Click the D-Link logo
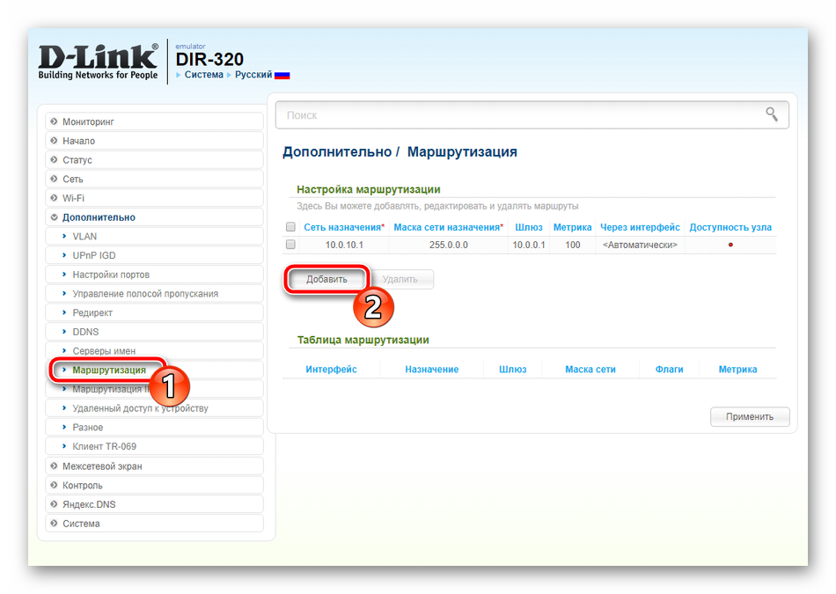The height and width of the screenshot is (594, 836). click(98, 62)
